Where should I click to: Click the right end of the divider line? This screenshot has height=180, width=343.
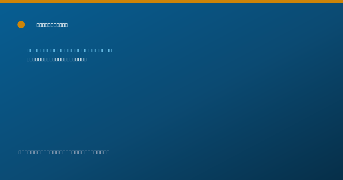tap(324, 136)
